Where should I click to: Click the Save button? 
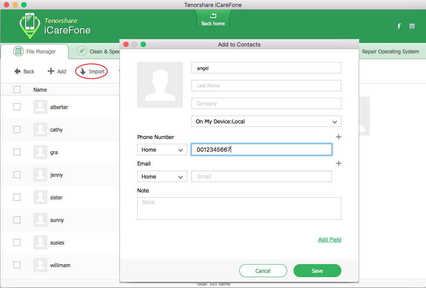point(317,271)
